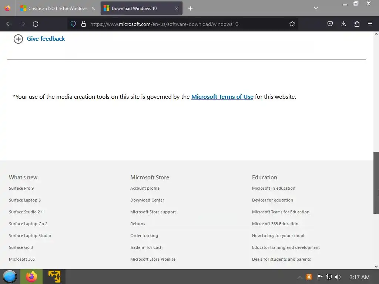Open Action Center flag tray icon
379x284 pixels.
coord(319,277)
